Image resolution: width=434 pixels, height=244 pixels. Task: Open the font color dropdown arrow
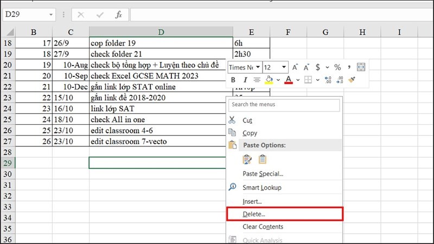[298, 80]
